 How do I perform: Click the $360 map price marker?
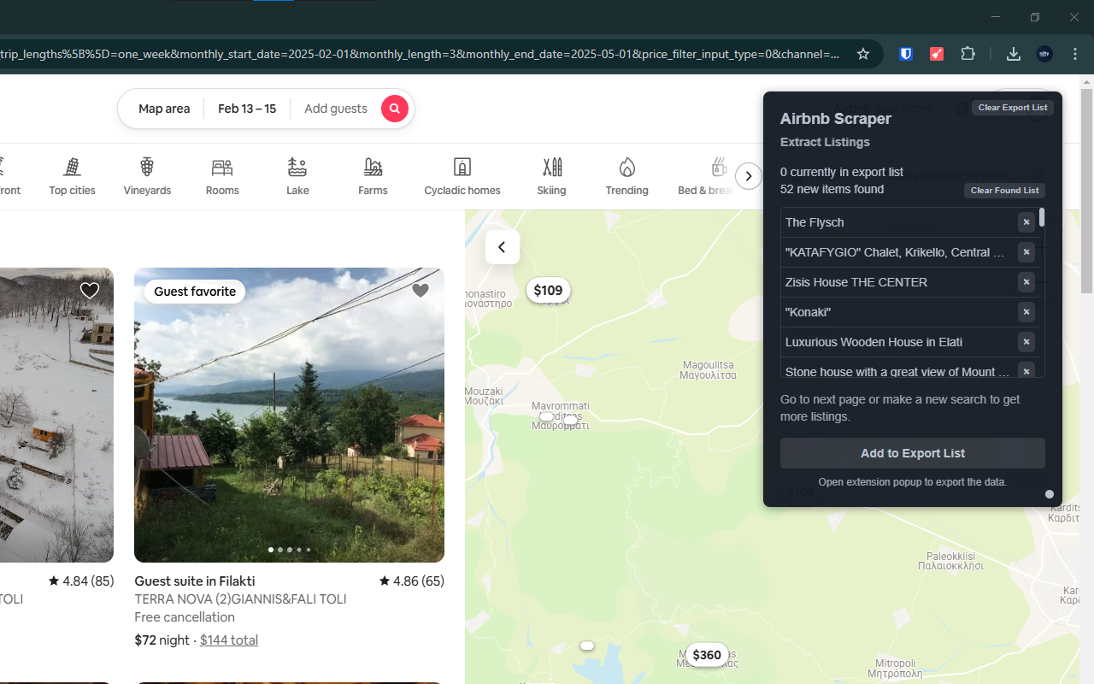(x=707, y=655)
